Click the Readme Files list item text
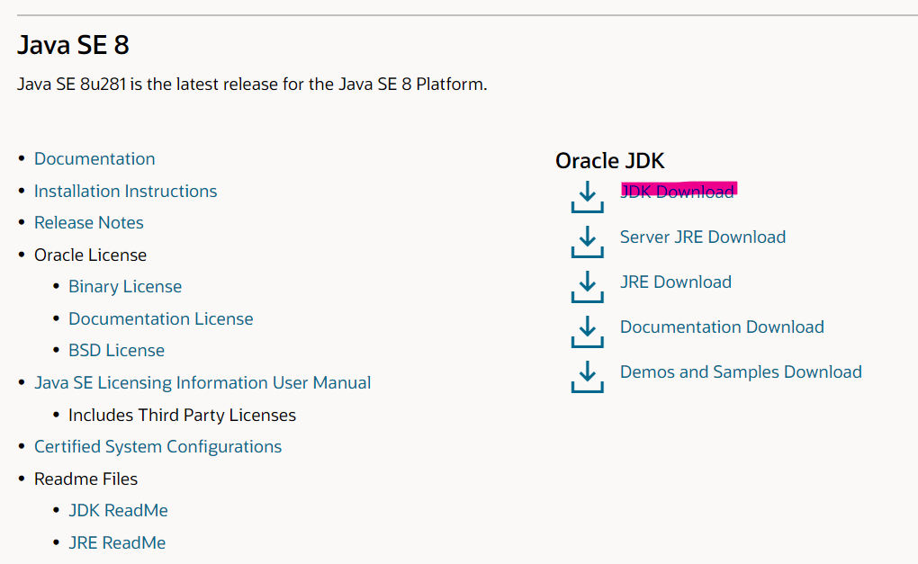The image size is (918, 564). 85,479
